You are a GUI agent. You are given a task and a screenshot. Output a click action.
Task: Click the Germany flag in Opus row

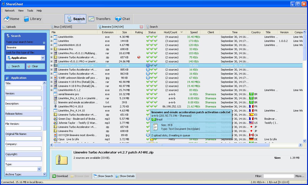tap(251, 139)
